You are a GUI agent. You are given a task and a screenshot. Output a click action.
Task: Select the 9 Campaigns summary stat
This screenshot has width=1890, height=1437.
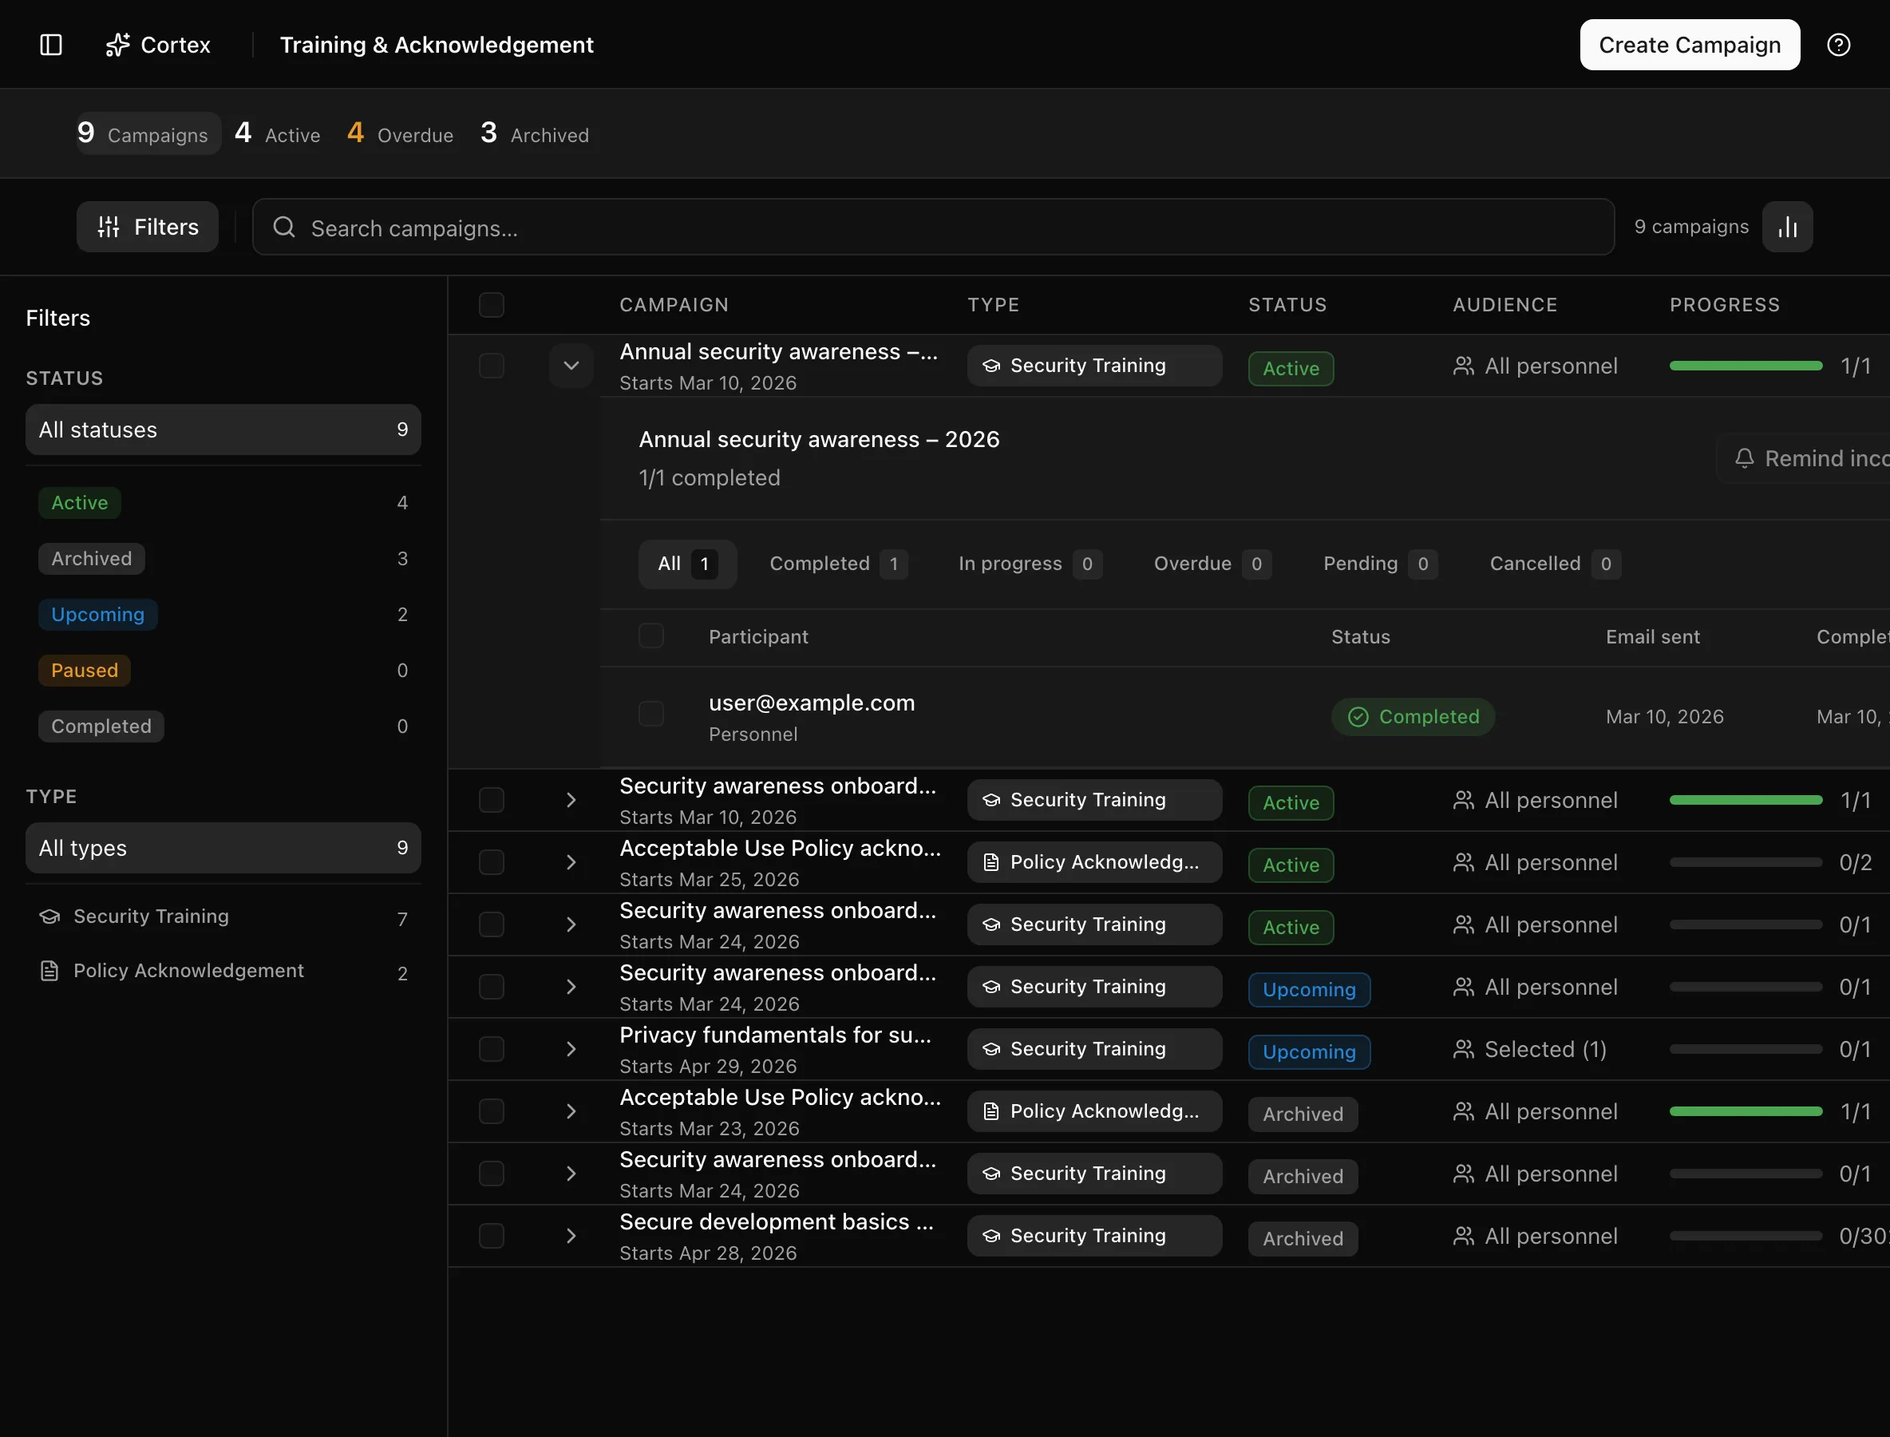point(148,133)
